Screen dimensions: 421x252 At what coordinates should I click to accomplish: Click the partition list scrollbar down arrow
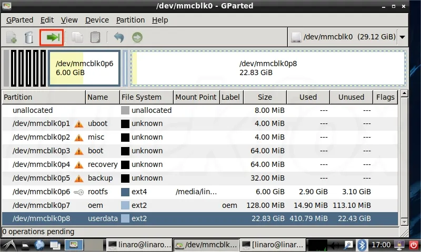(x=404, y=222)
